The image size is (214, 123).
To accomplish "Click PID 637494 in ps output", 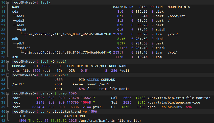I will (38, 107).
